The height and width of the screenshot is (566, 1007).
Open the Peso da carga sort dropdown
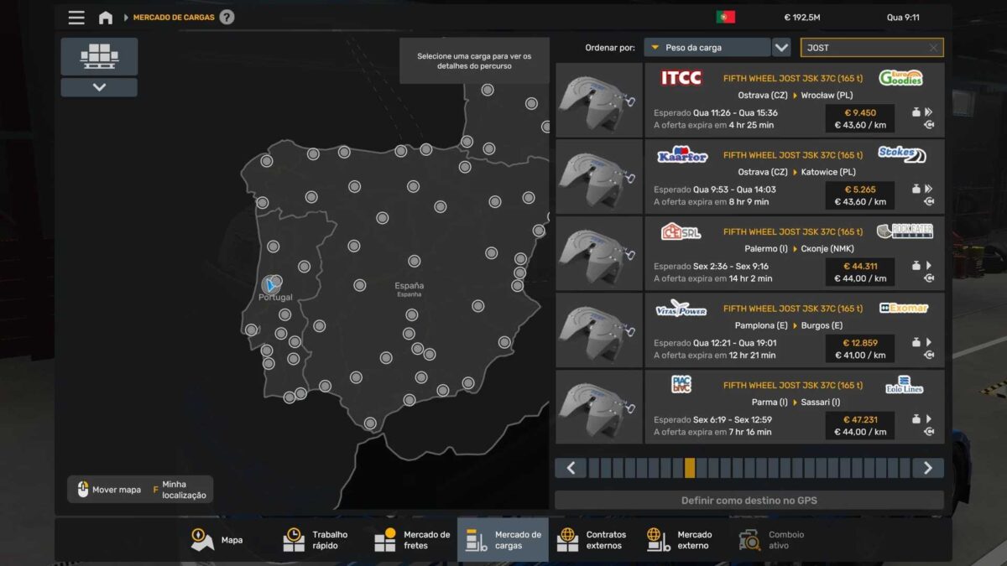(x=707, y=48)
